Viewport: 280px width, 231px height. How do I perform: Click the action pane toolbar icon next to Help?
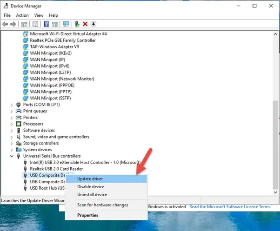[x=54, y=24]
